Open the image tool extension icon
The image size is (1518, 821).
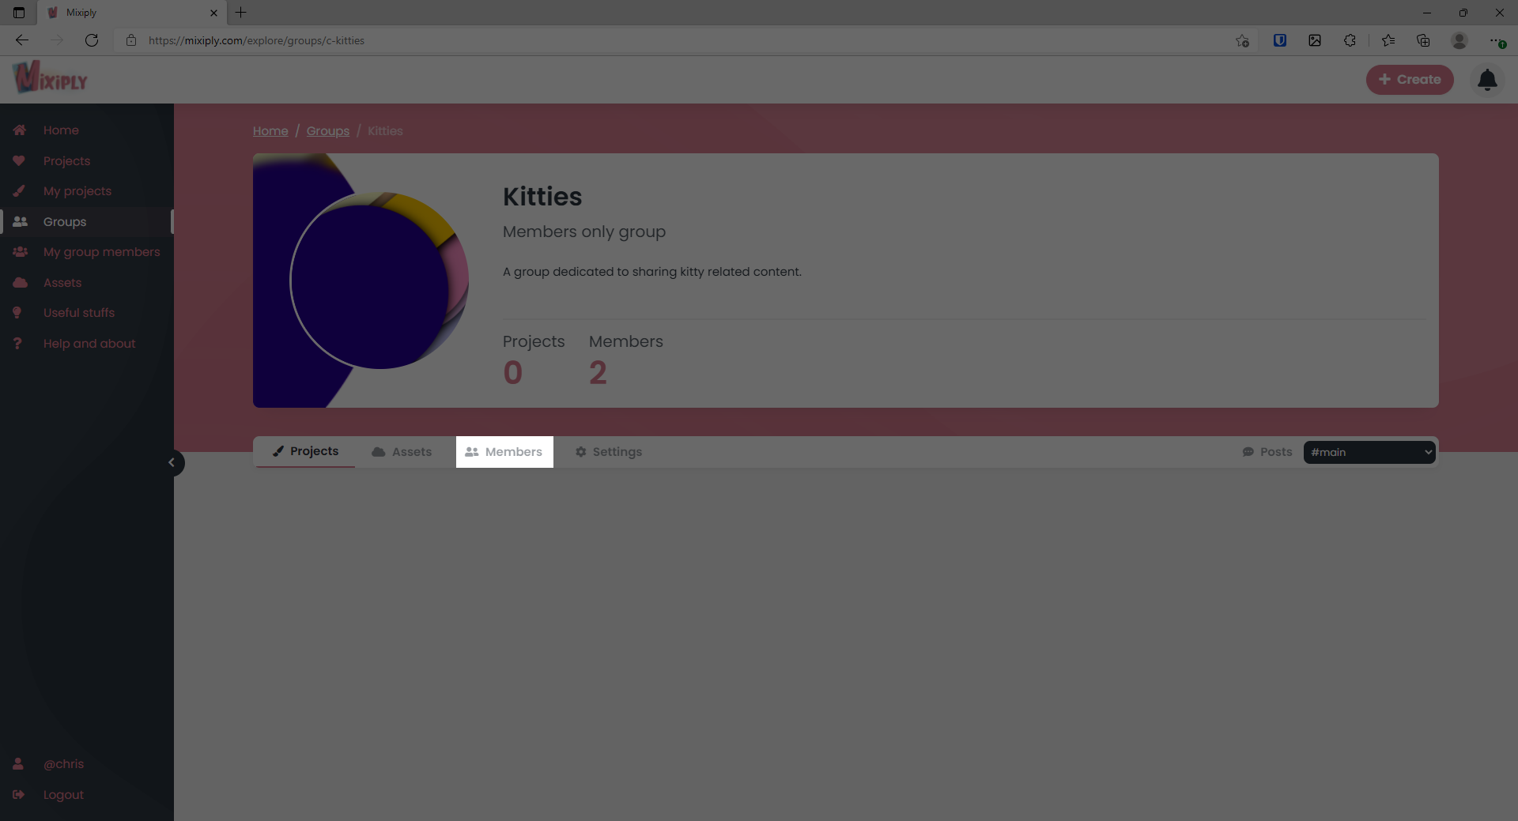pyautogui.click(x=1315, y=40)
